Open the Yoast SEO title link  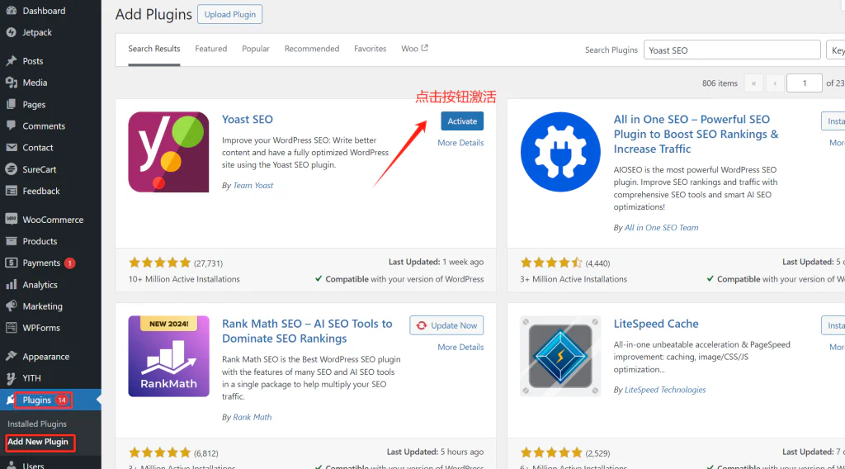tap(248, 119)
